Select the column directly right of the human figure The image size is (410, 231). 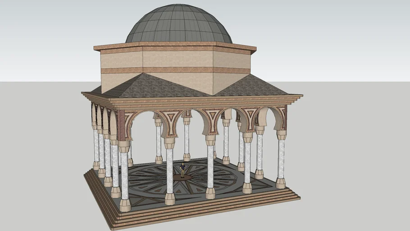click(x=210, y=167)
